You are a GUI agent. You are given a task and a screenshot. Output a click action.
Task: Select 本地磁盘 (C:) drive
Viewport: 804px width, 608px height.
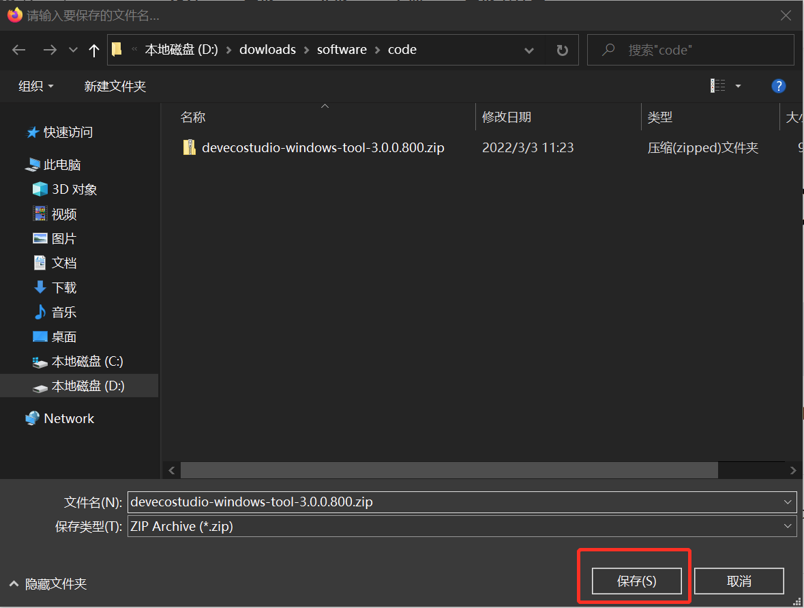(78, 362)
